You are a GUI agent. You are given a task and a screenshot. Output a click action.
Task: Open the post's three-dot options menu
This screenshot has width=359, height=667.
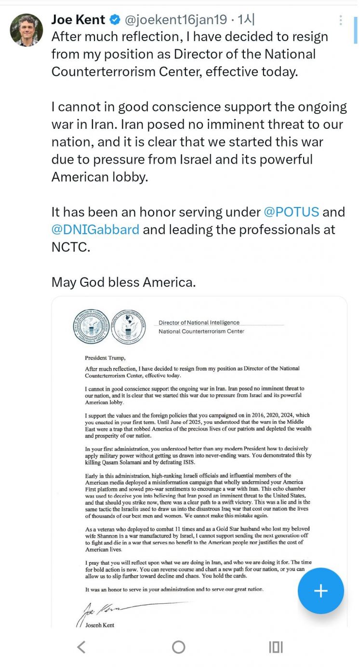point(341,20)
